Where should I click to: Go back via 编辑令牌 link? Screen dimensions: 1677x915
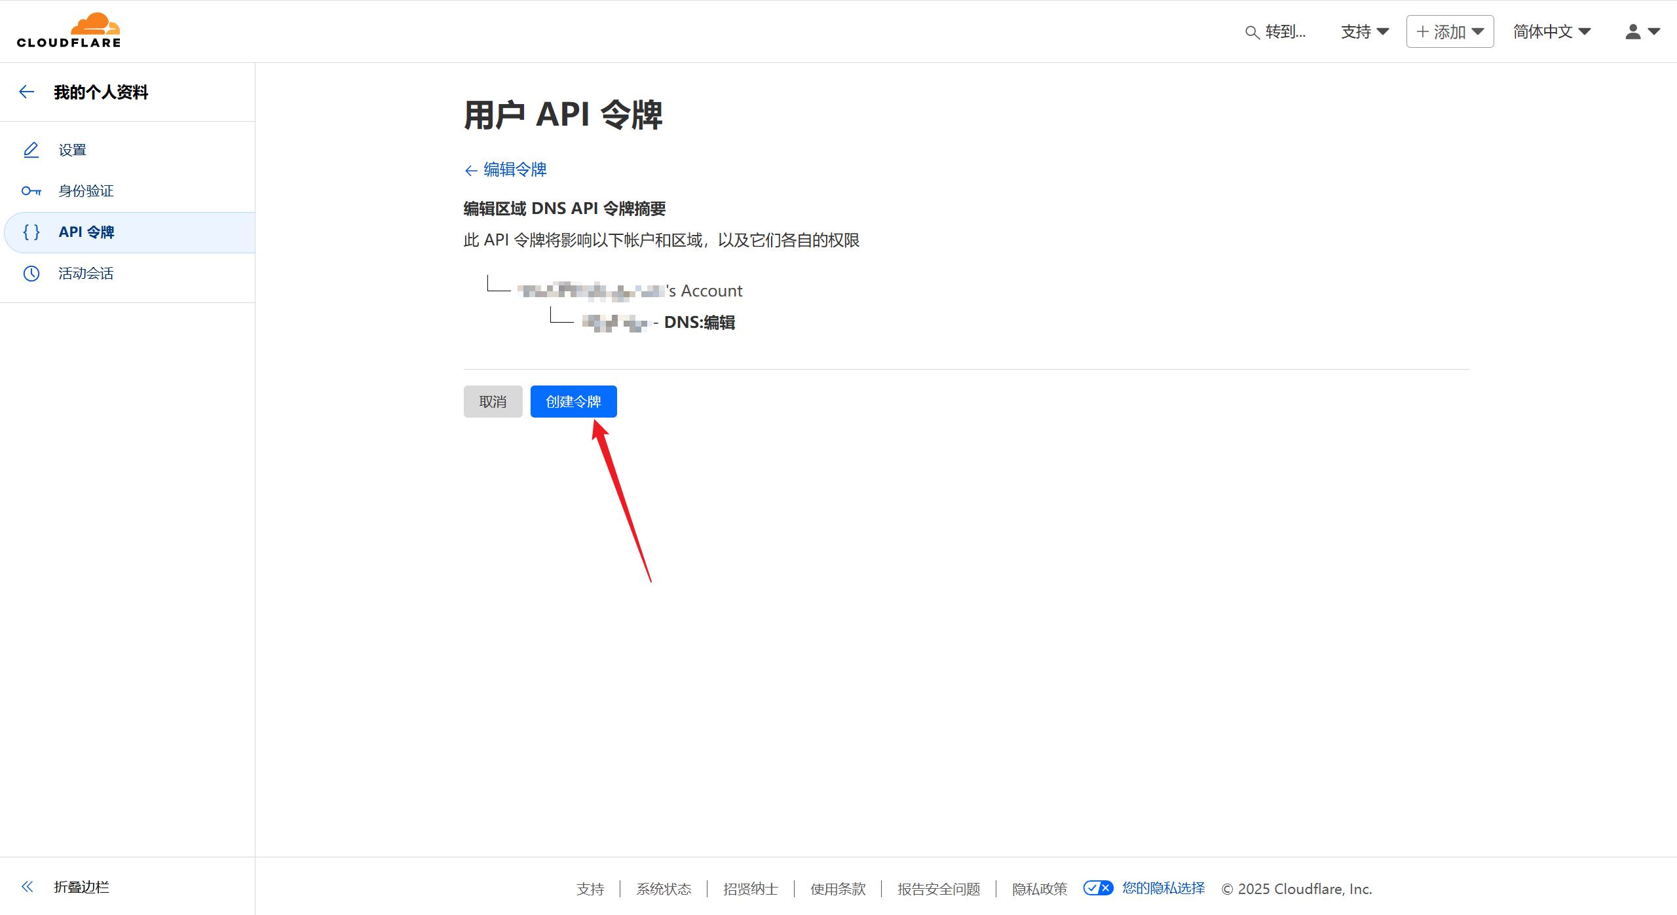click(505, 170)
